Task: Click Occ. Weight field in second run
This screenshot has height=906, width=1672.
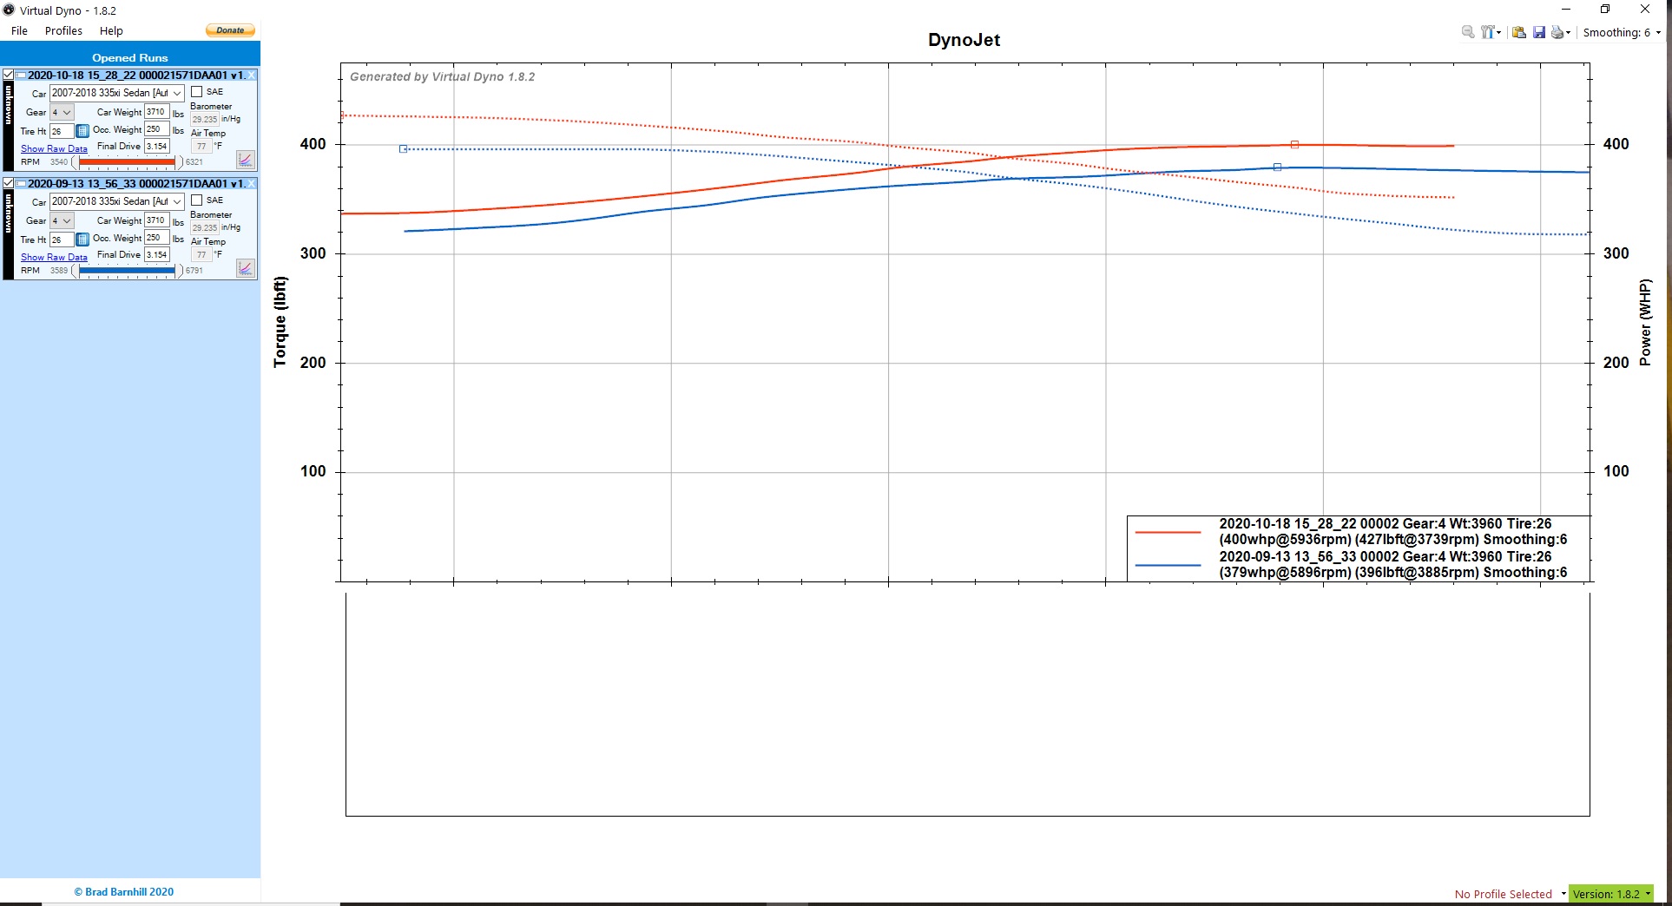Action: (156, 238)
